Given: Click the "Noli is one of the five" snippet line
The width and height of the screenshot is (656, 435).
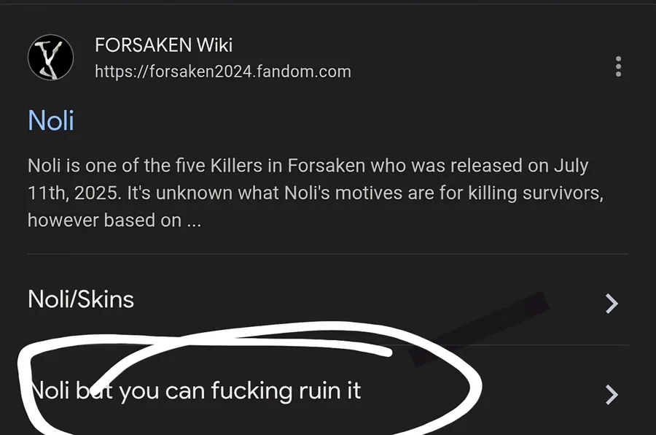Looking at the screenshot, I should pos(308,166).
